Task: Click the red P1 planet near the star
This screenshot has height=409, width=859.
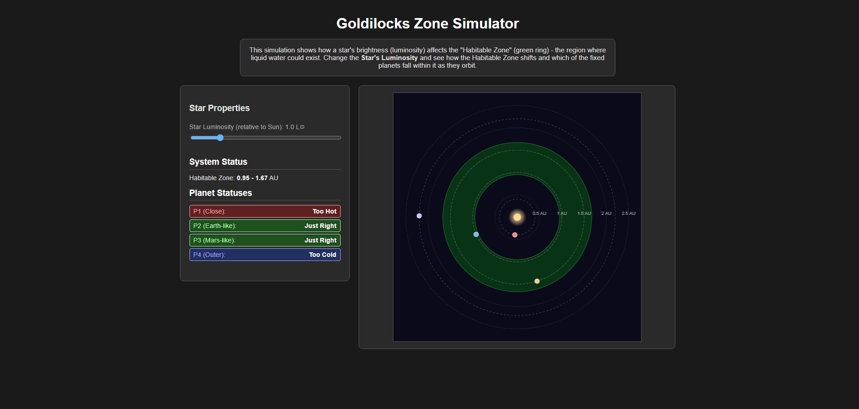Action: click(515, 235)
